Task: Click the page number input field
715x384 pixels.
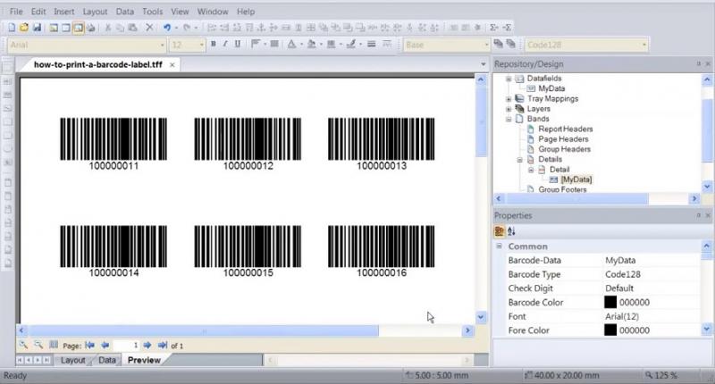Action: [126, 346]
